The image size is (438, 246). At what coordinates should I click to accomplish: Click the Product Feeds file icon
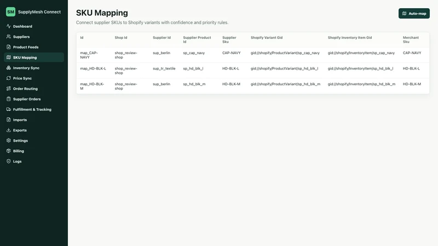click(9, 47)
